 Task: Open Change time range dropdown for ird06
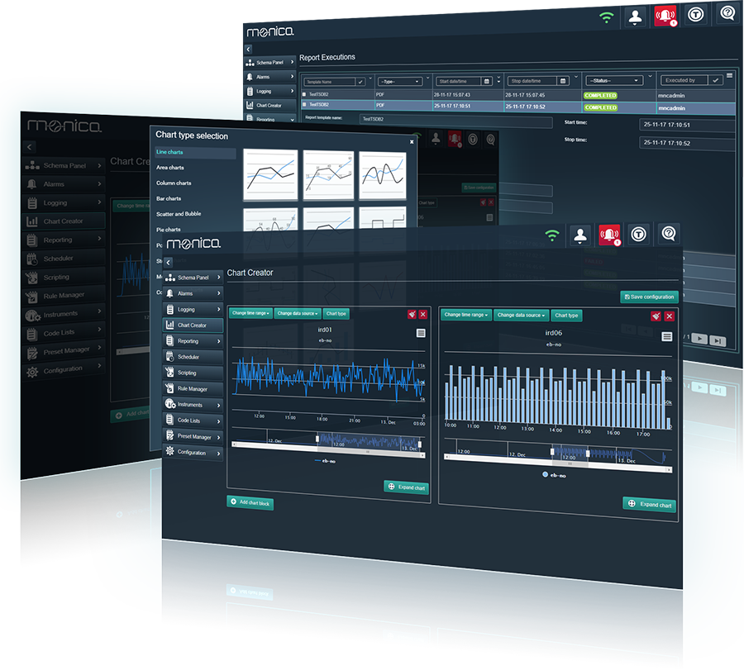click(466, 315)
